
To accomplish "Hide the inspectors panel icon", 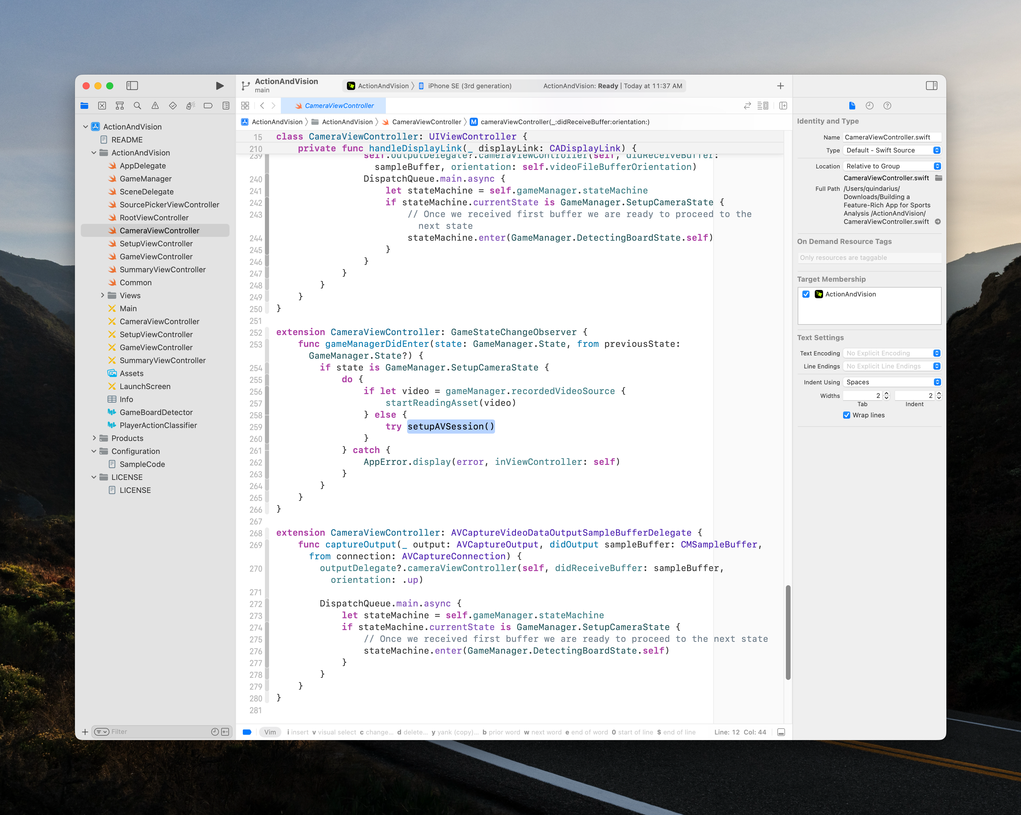I will click(x=931, y=86).
